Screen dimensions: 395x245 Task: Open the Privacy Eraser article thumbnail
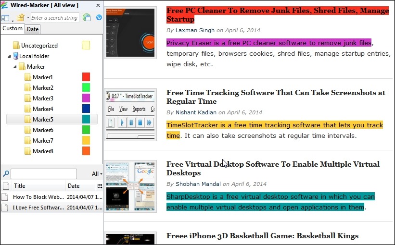(x=130, y=33)
